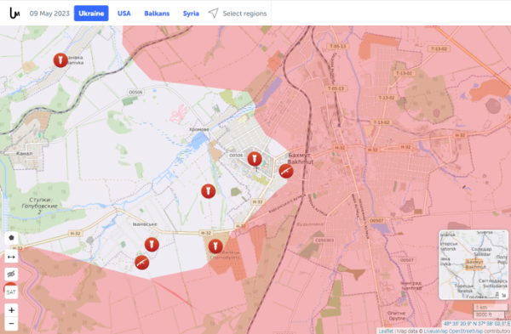
Task: Open the 09 May 2023 date picker
Action: point(49,14)
